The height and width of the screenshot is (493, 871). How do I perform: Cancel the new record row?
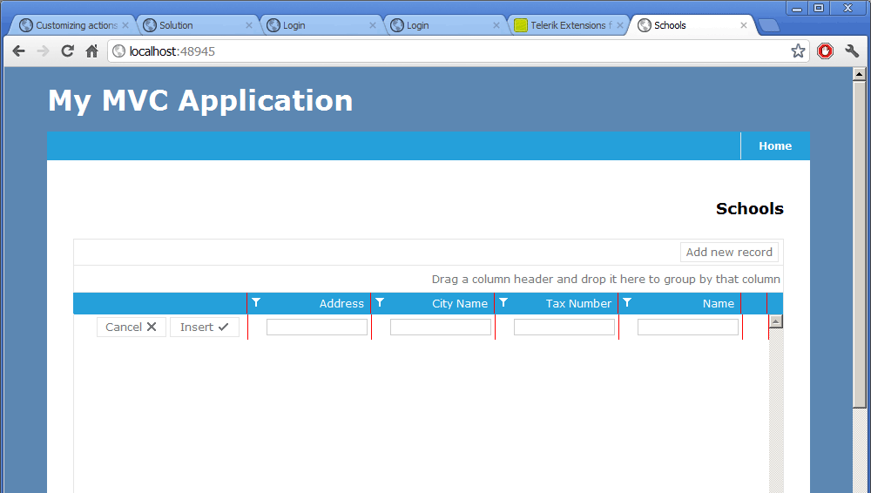[x=132, y=327]
